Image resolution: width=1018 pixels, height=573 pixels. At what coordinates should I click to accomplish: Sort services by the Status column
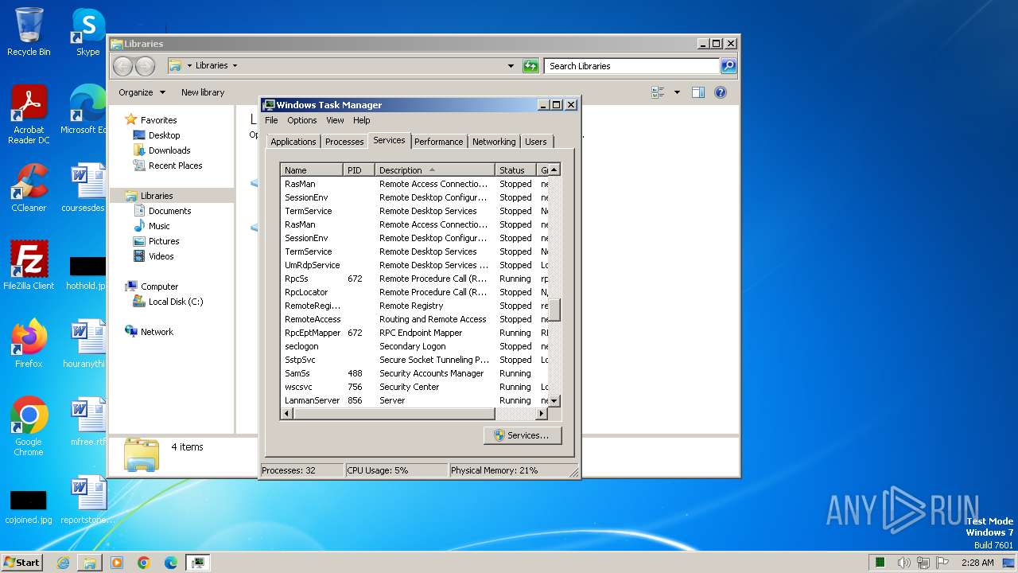(x=515, y=170)
